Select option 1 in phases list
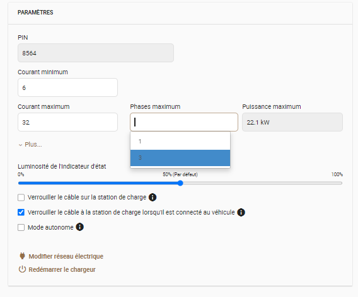358x297 pixels. click(180, 142)
